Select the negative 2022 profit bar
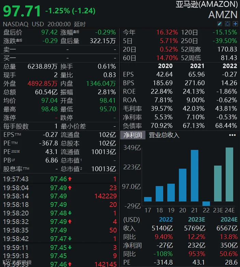The height and width of the screenshot is (267, 240). (206, 203)
